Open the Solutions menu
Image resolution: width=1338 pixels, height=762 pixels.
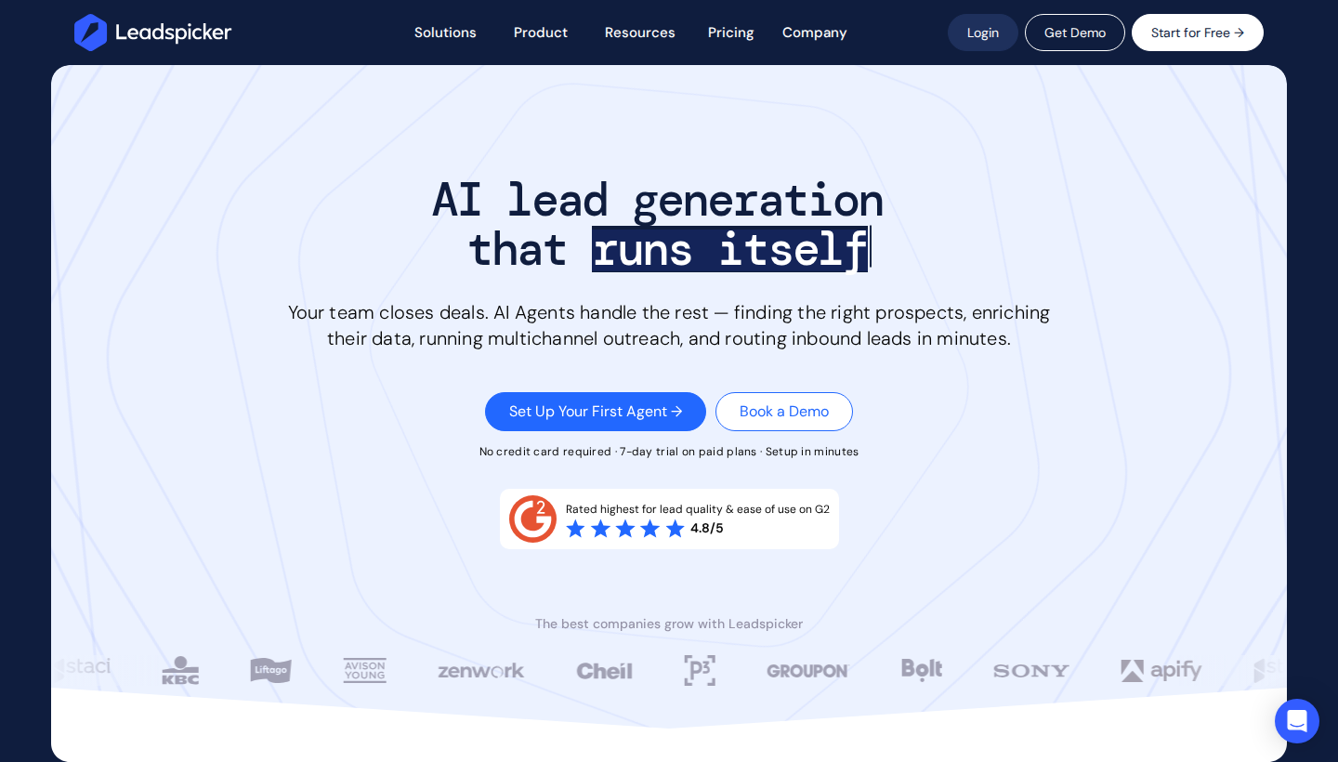[445, 33]
